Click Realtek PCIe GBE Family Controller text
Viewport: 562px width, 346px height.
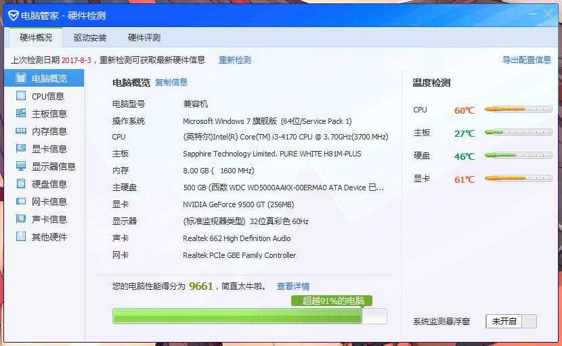coord(240,255)
